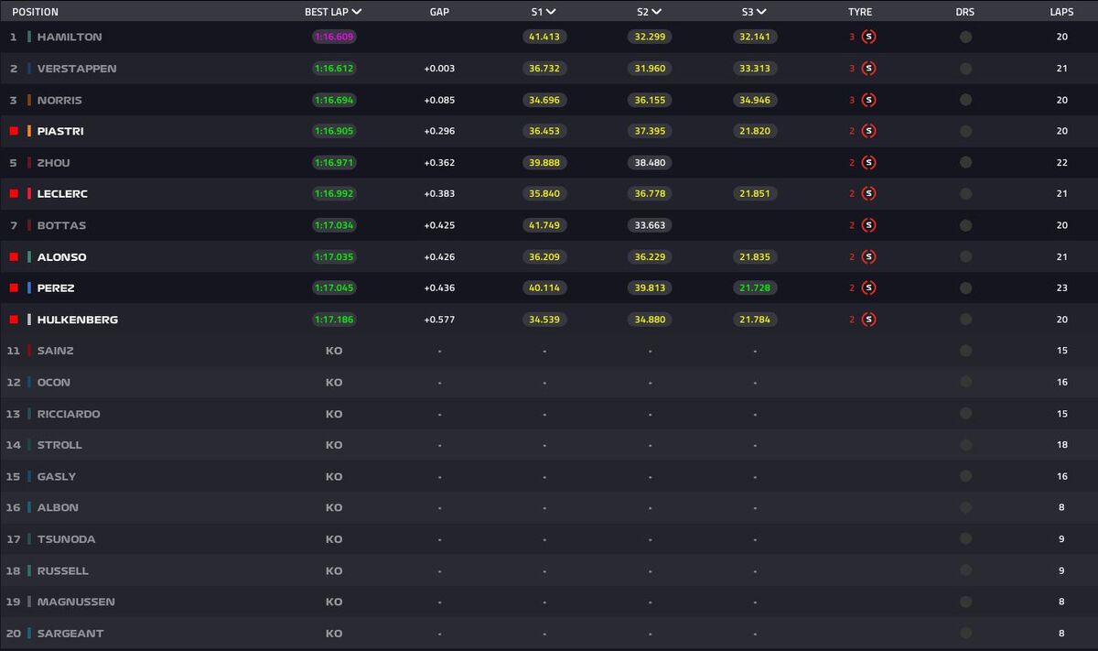Click Hamilton's S3 time 32.141
The image size is (1098, 651).
[x=755, y=37]
